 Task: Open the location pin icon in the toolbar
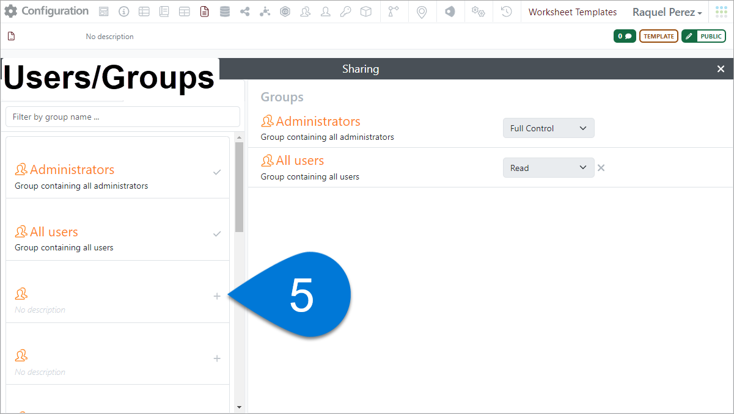tap(422, 11)
